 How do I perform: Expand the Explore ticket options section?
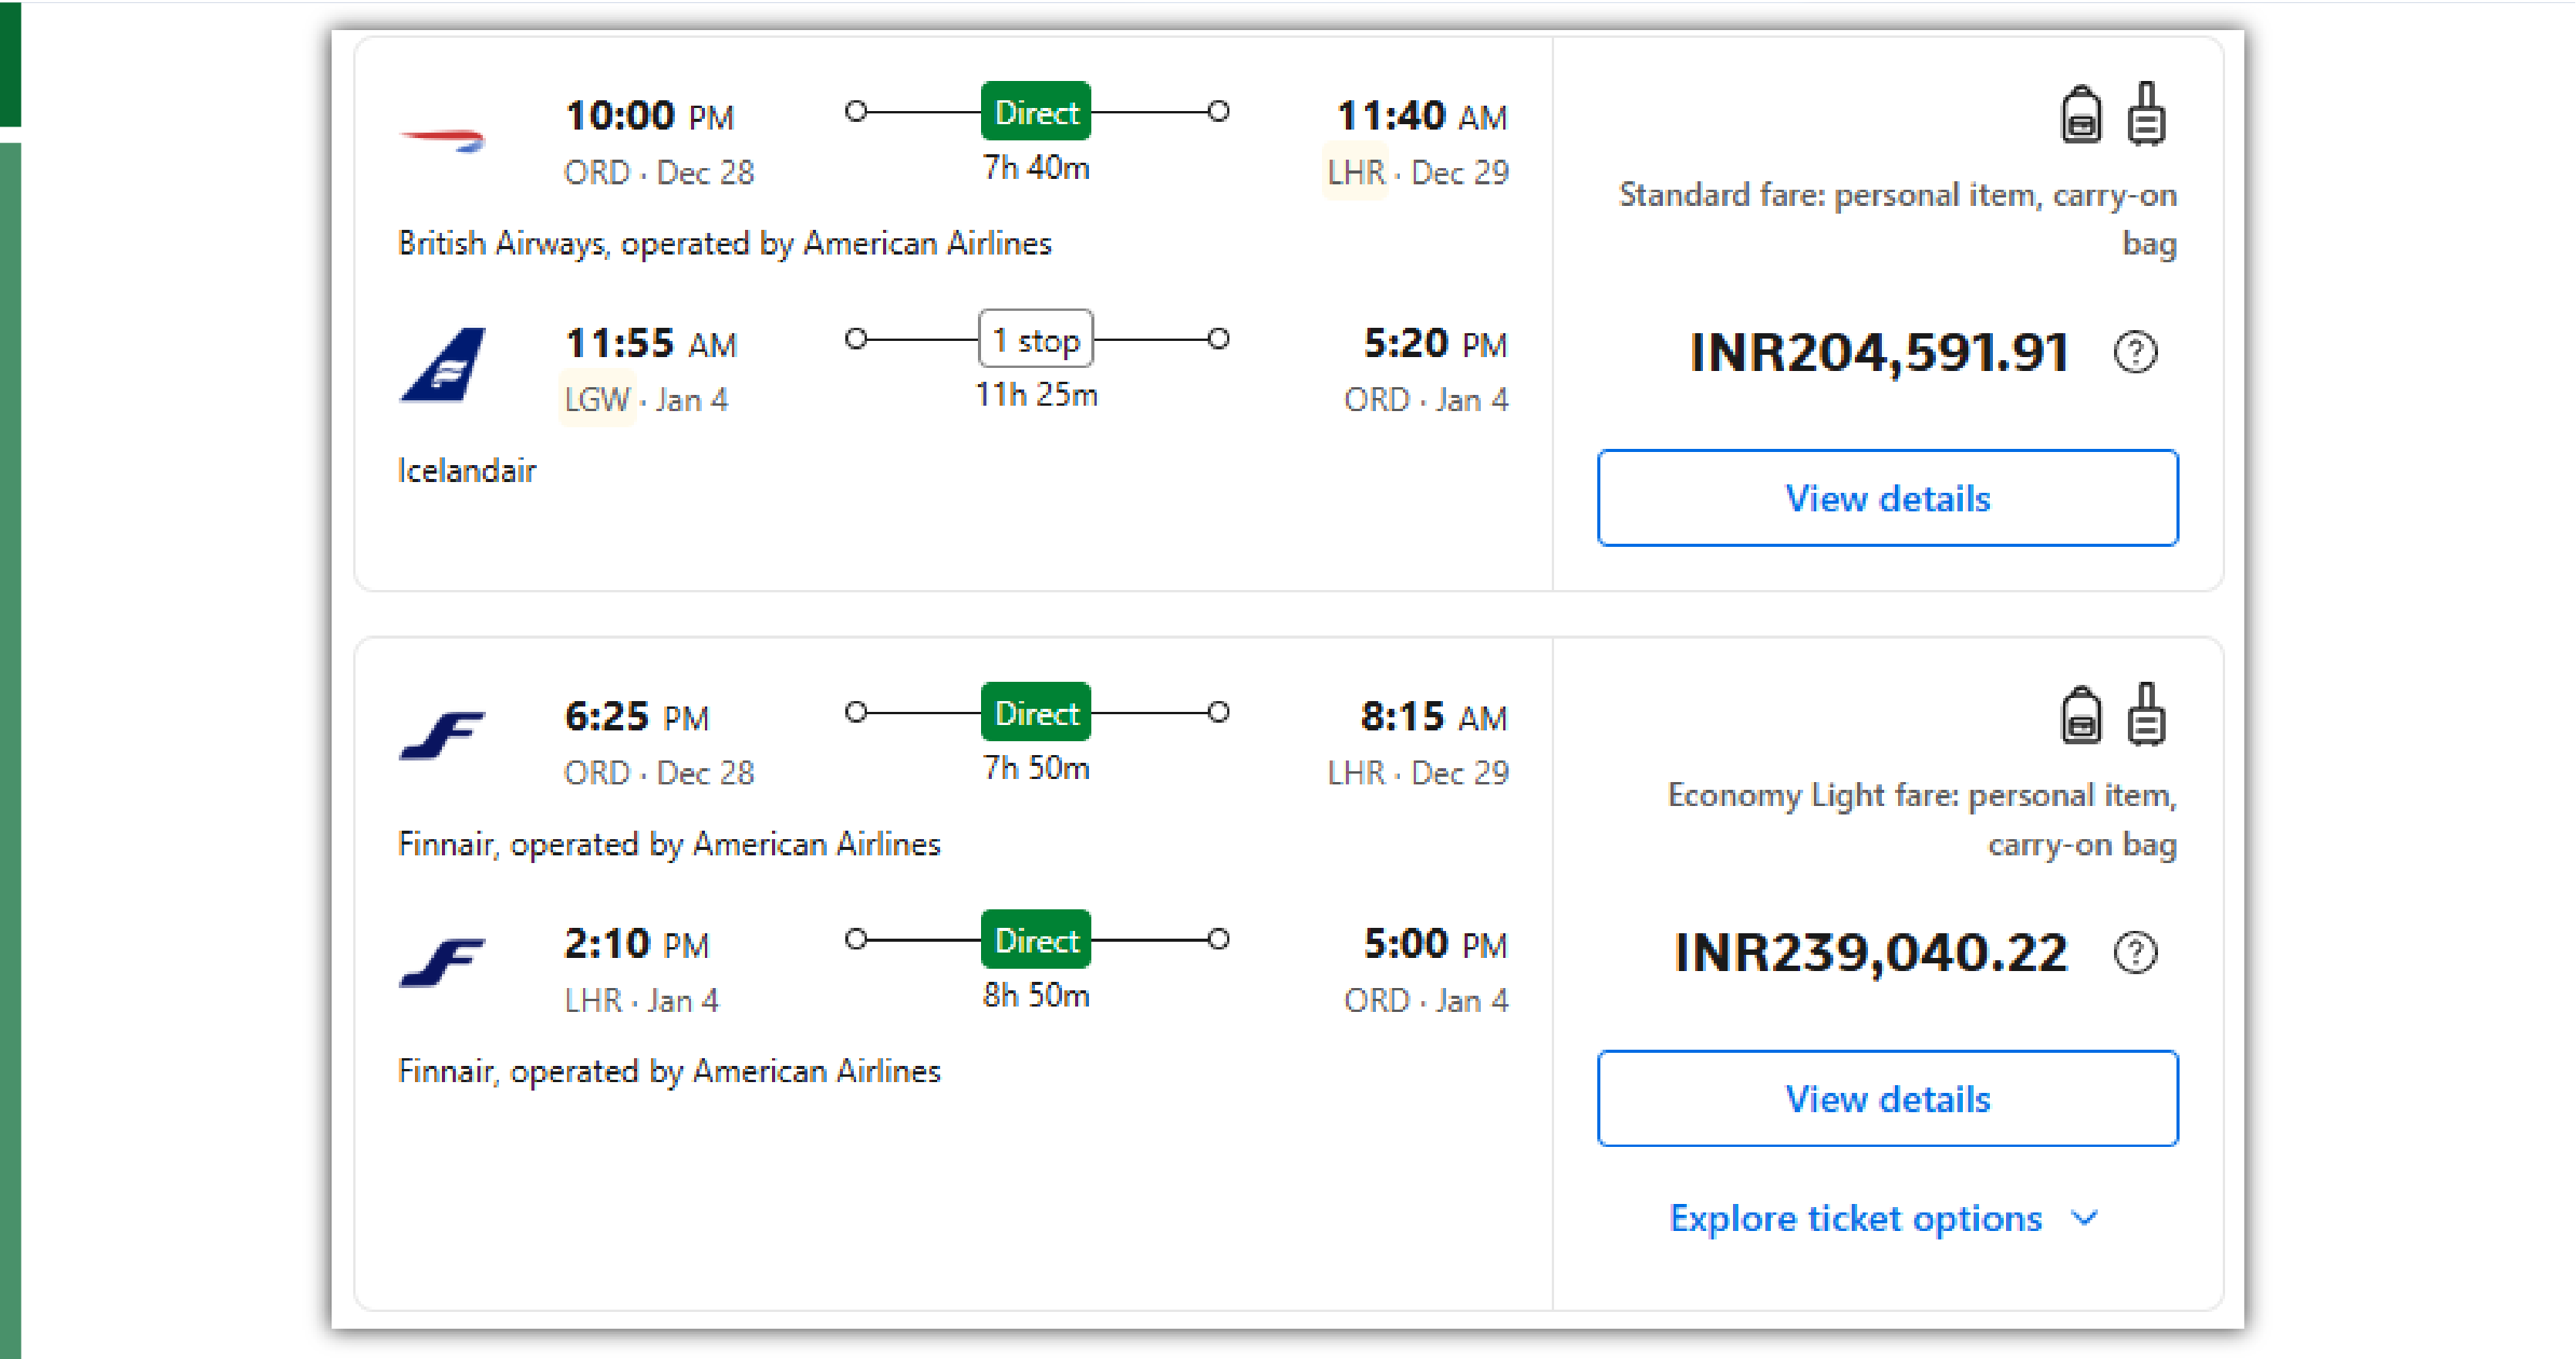coord(1855,1218)
